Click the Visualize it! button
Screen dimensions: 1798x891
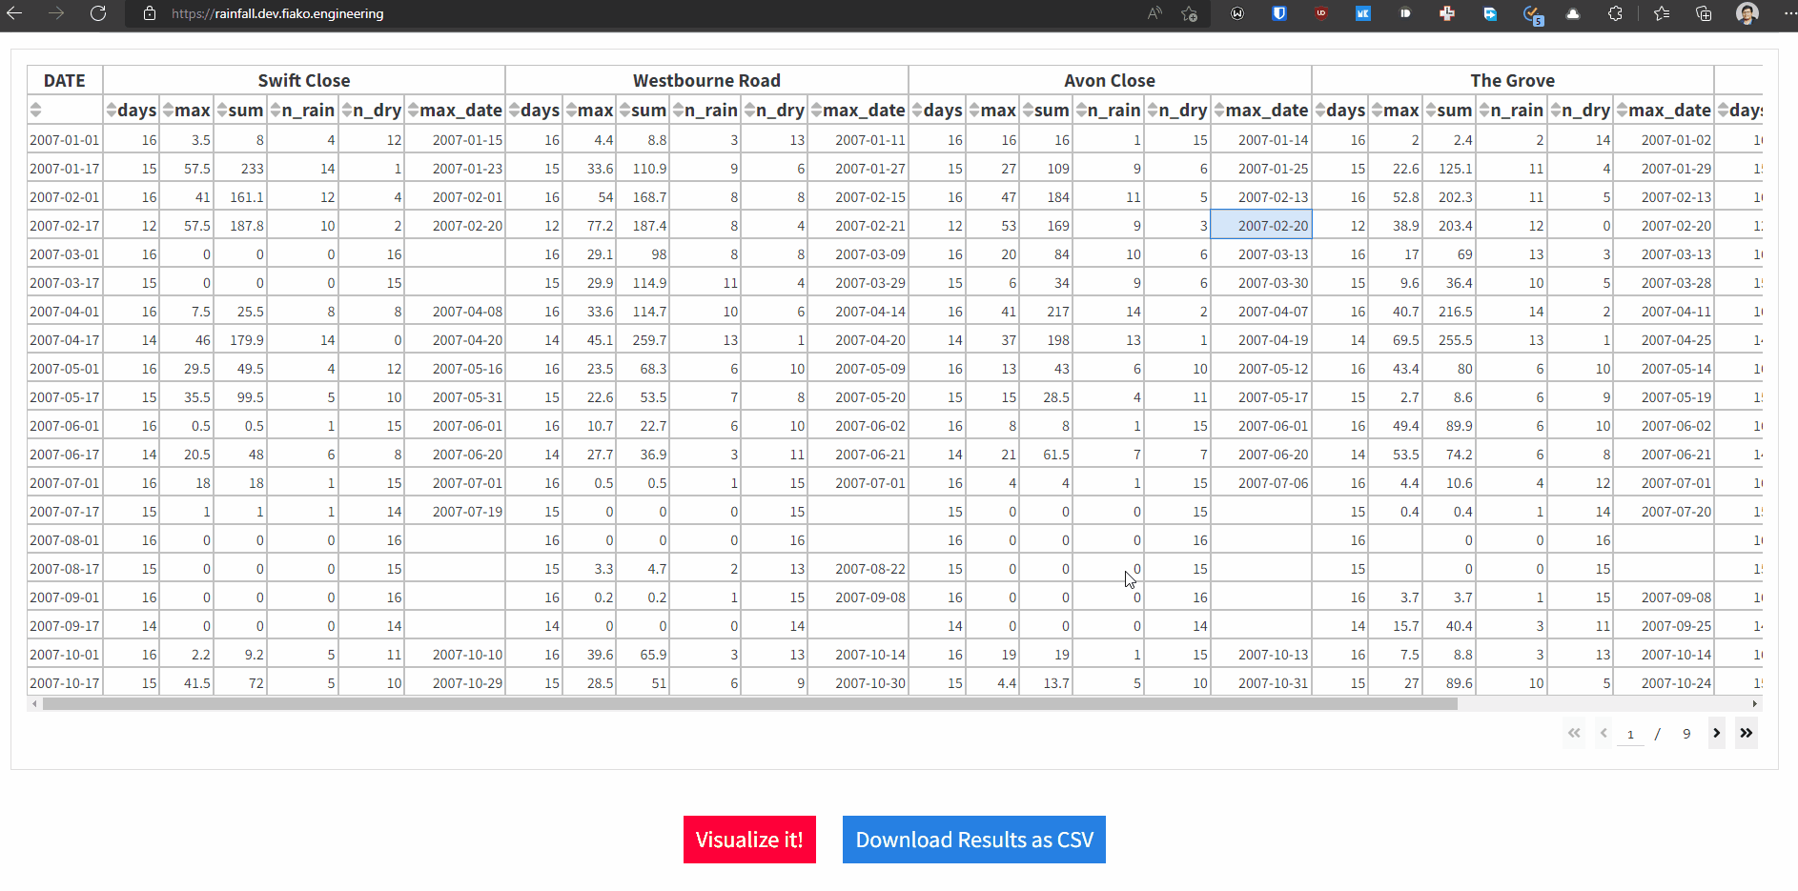pyautogui.click(x=749, y=840)
